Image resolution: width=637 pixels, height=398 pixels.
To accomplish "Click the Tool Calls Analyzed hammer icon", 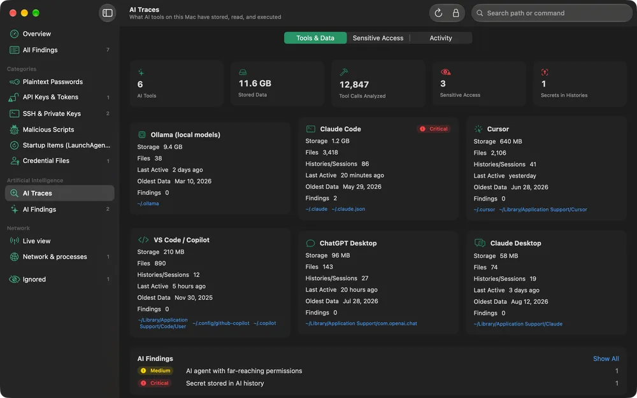I will click(344, 72).
